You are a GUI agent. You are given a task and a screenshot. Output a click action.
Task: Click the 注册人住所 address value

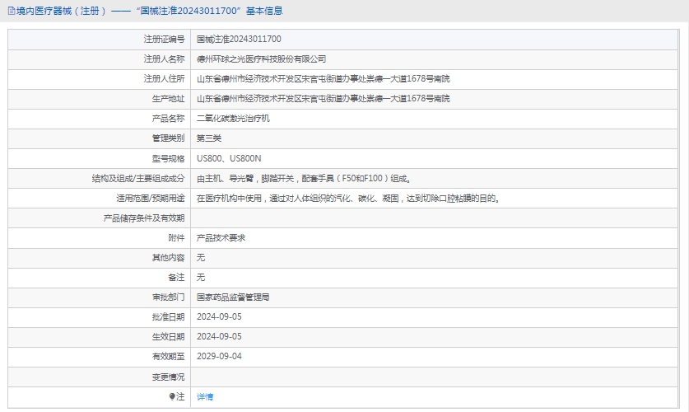coord(323,78)
